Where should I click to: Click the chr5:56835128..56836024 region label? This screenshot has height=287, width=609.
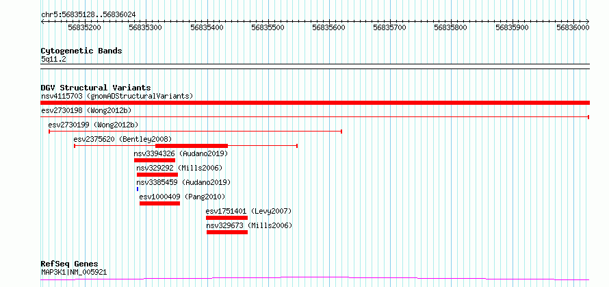point(88,14)
